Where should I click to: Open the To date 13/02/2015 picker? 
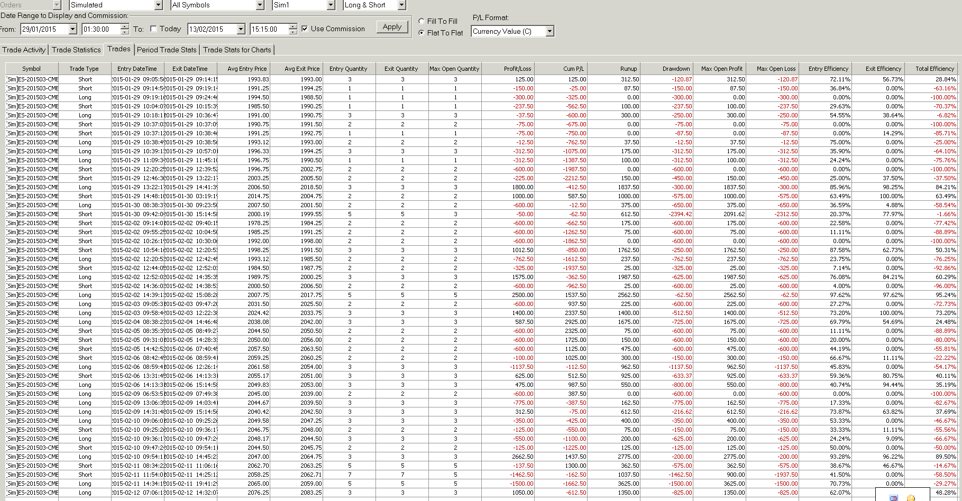tap(241, 30)
